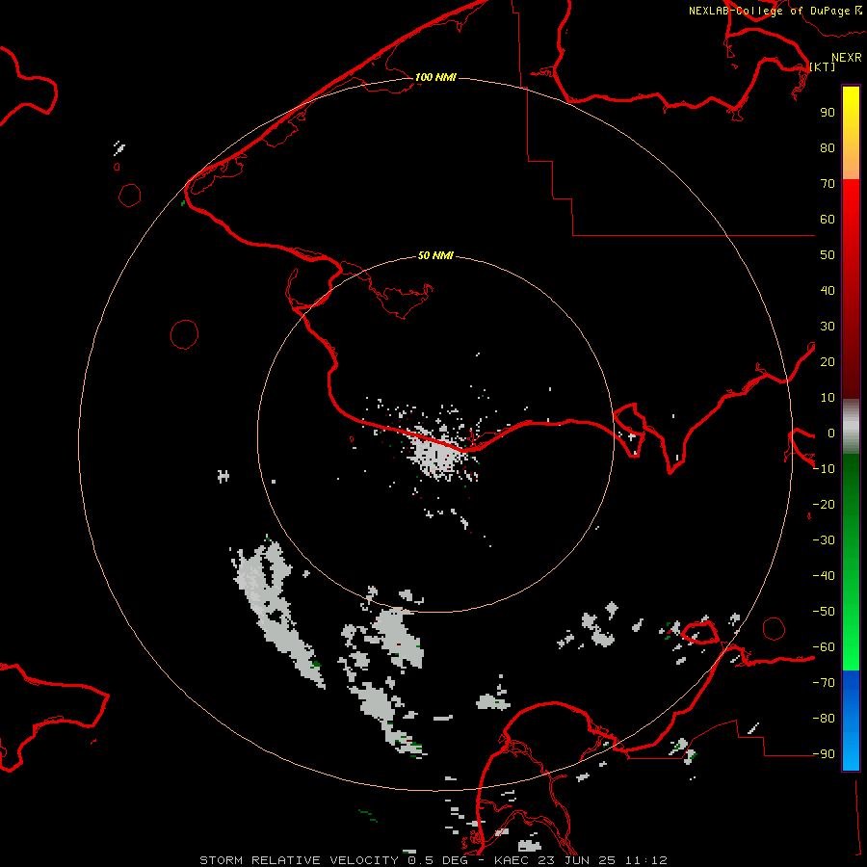The image size is (867, 867).
Task: Click the "-70" value on the velocity scale
Action: 824,683
